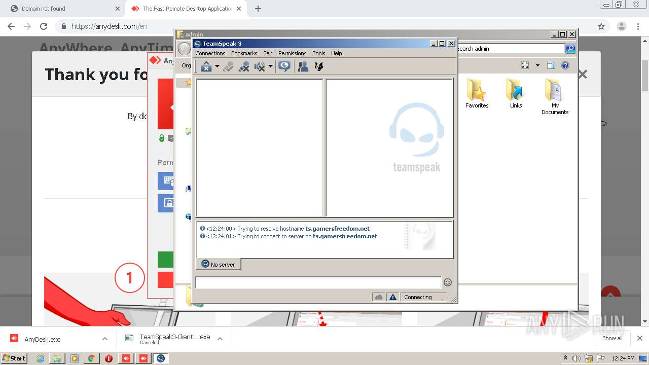Screen dimensions: 649x365
Task: Show hidden system tray icons
Action: pyautogui.click(x=565, y=358)
